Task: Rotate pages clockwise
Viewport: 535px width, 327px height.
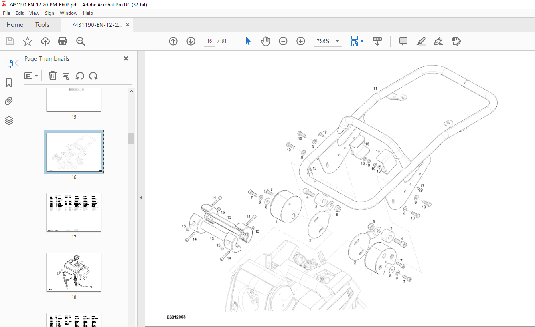Action: [93, 76]
